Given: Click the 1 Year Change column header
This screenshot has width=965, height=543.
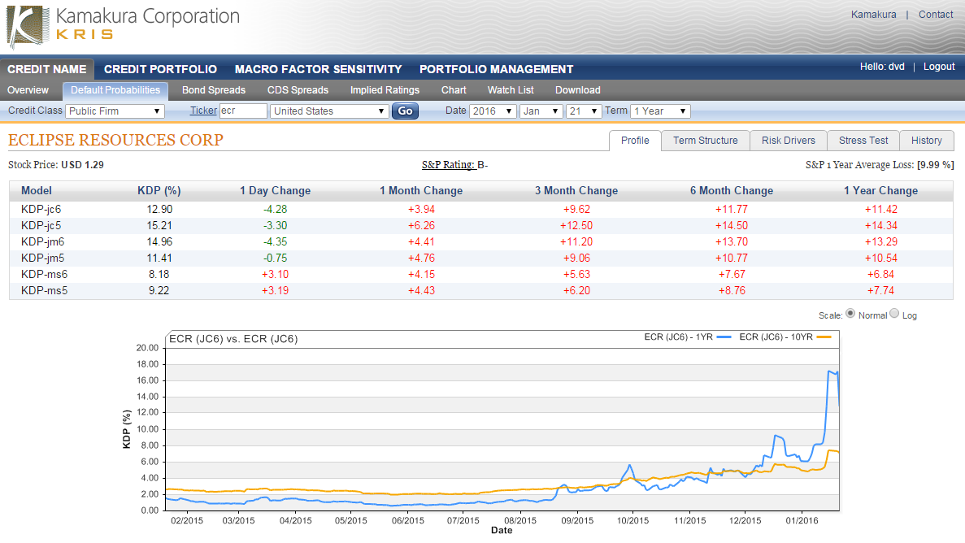Looking at the screenshot, I should point(880,191).
